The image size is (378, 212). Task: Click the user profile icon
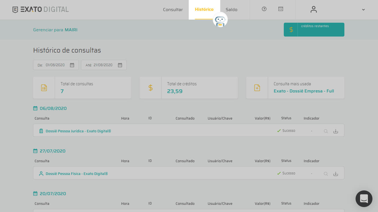(x=313, y=10)
